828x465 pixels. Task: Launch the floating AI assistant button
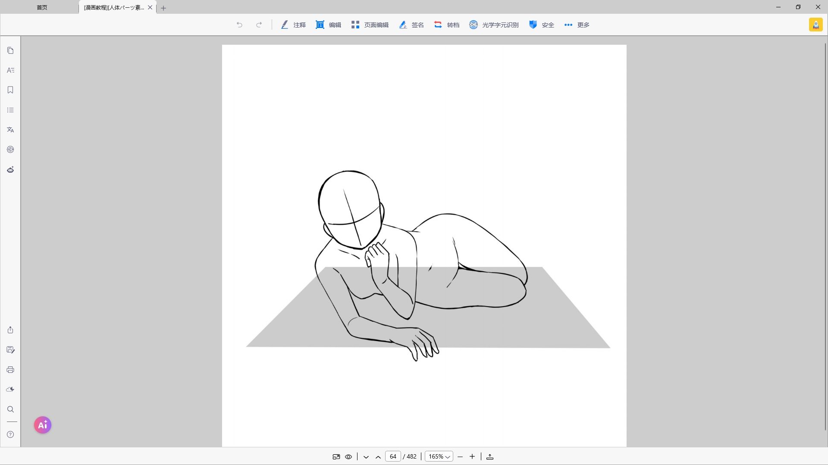(43, 425)
